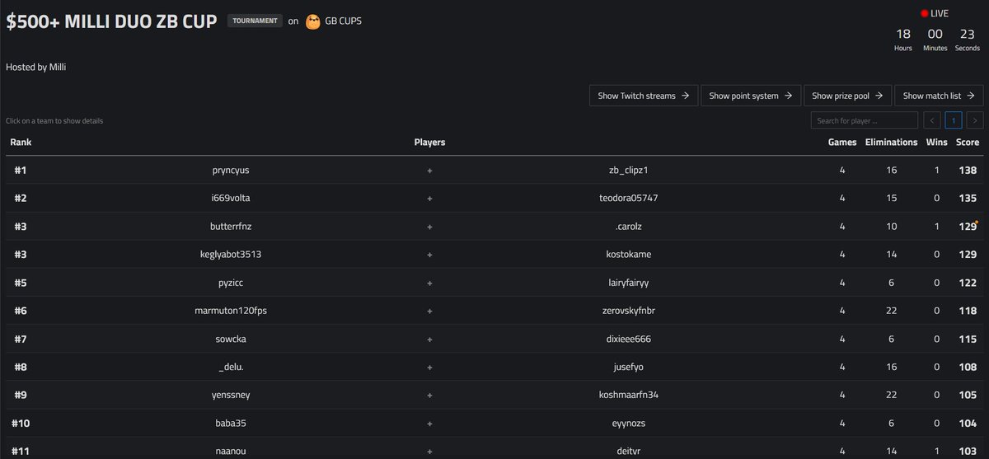Go to next page arrow
The width and height of the screenshot is (989, 459).
[x=975, y=121]
